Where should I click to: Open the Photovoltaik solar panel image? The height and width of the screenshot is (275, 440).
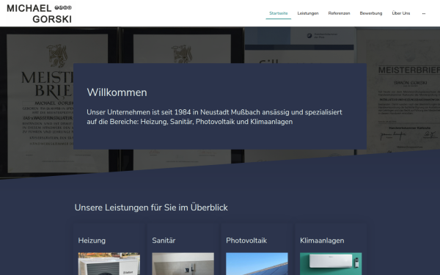click(x=257, y=264)
